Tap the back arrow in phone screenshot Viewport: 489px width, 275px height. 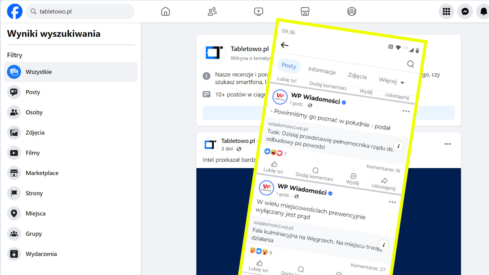point(284,45)
